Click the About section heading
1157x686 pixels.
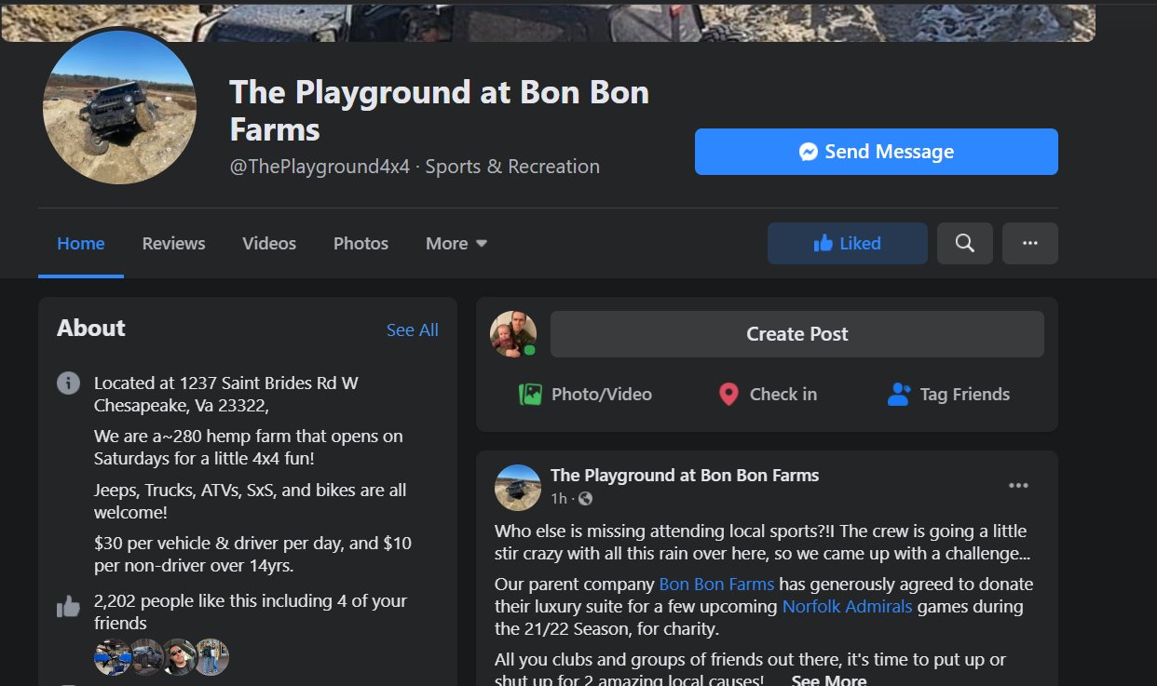(90, 328)
